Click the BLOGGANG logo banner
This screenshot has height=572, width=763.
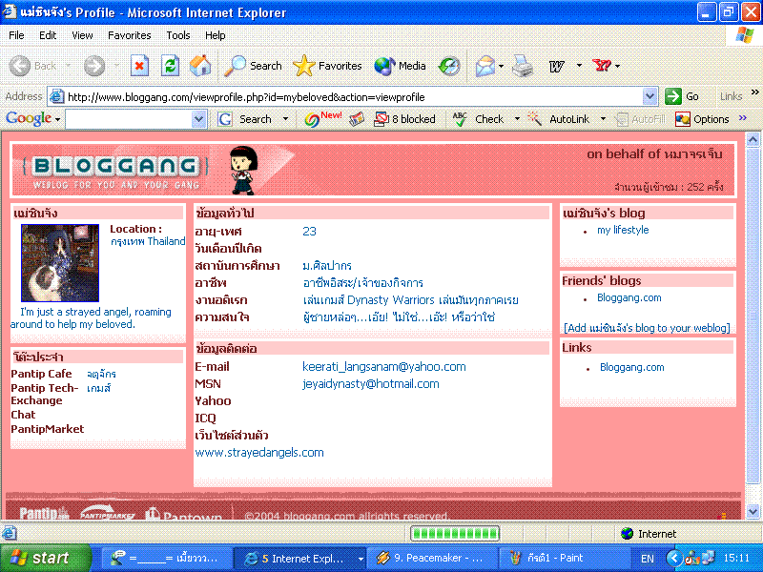116,171
